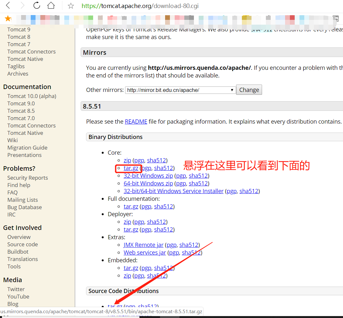
Task: Go to browser home page icon
Action: 51,5
